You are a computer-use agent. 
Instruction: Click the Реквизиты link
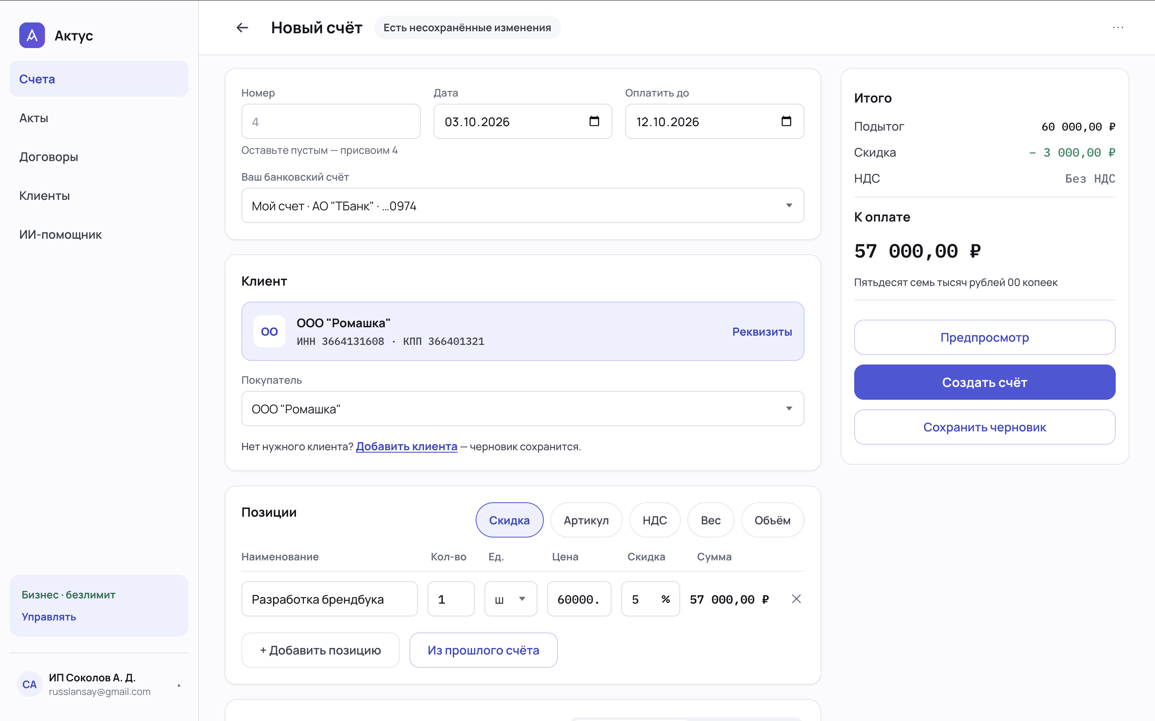(762, 331)
